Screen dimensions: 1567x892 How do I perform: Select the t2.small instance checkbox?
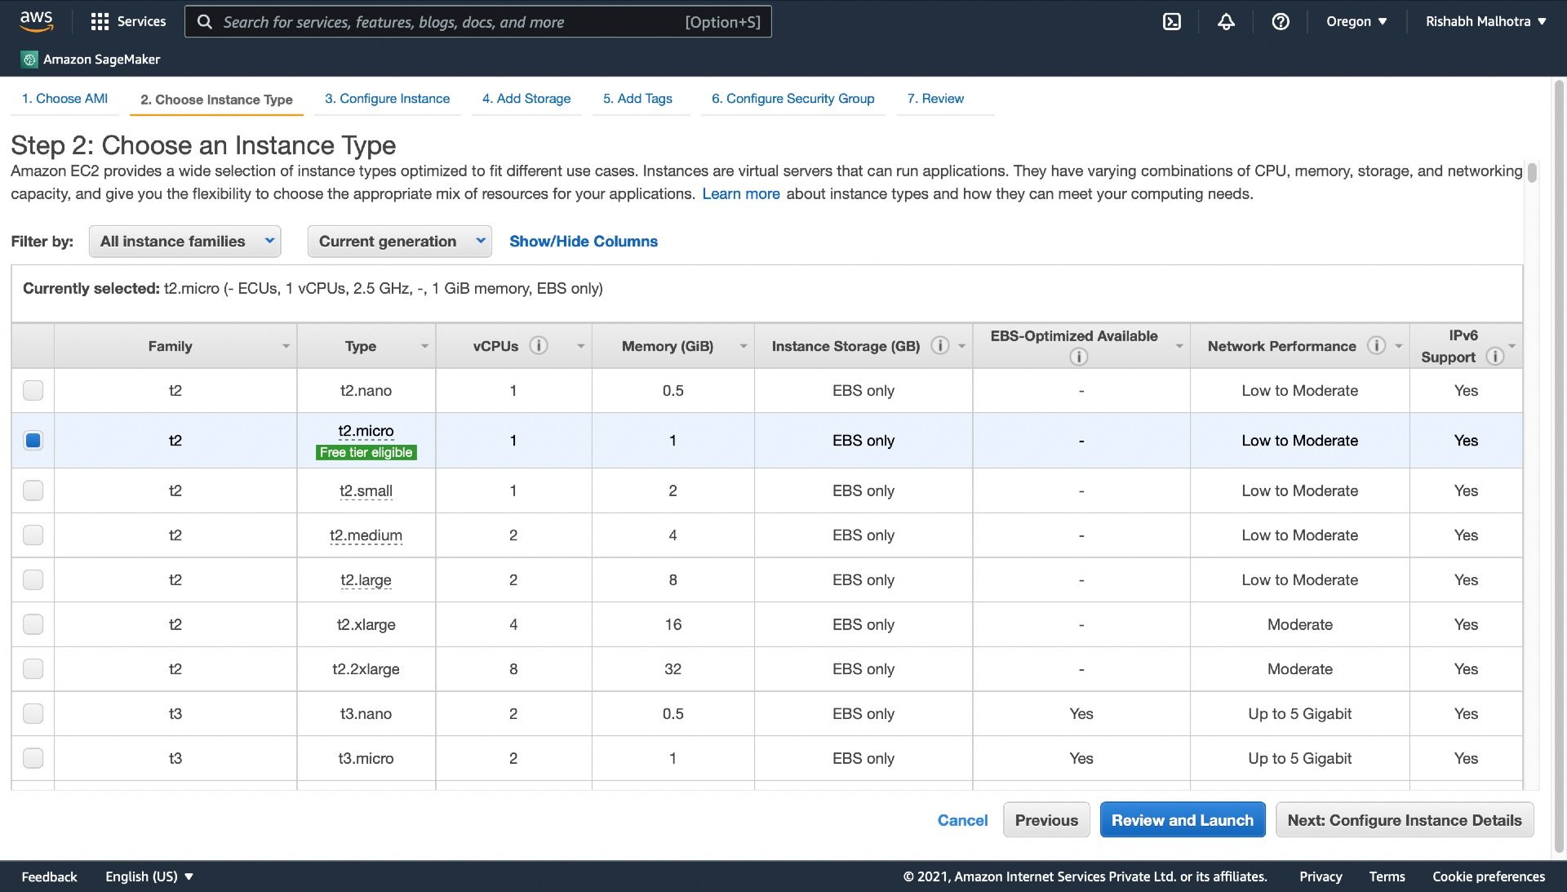pos(33,490)
